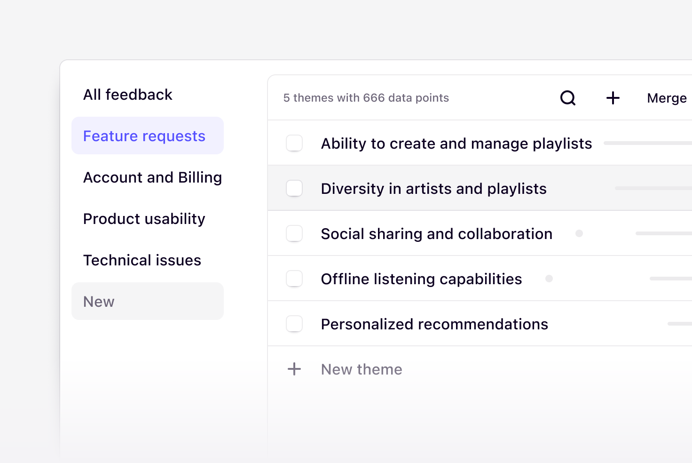This screenshot has height=463, width=692.
Task: Click the dot indicator next to Social sharing
Action: (579, 233)
